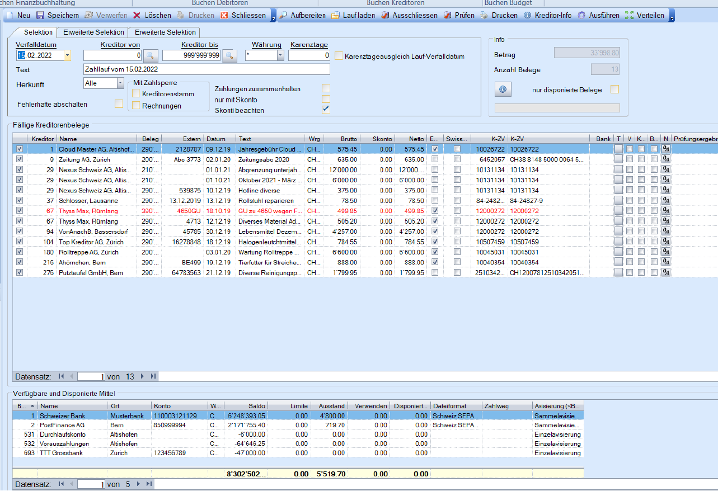
Task: Expand the Währung dropdown
Action: pyautogui.click(x=280, y=55)
